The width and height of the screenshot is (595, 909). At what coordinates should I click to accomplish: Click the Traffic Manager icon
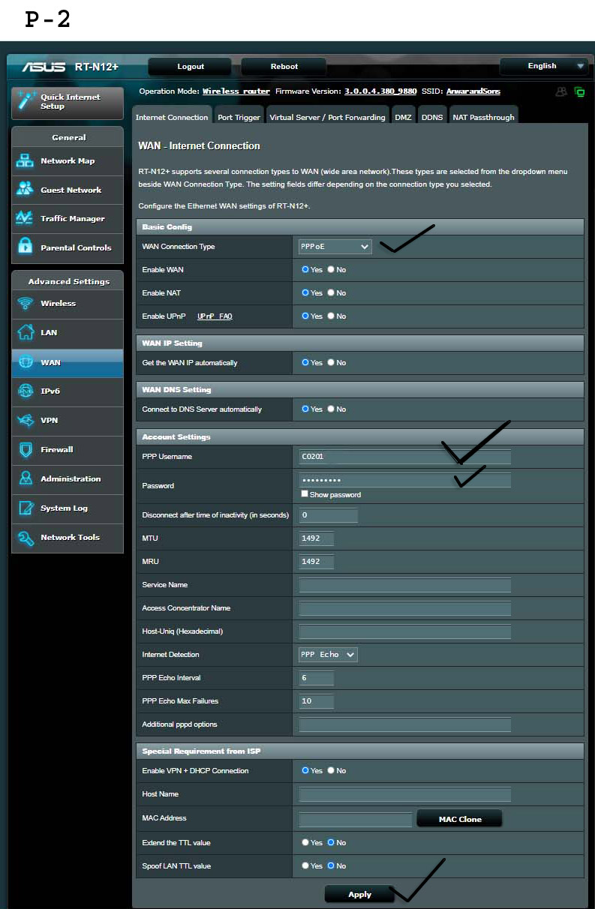coord(26,218)
